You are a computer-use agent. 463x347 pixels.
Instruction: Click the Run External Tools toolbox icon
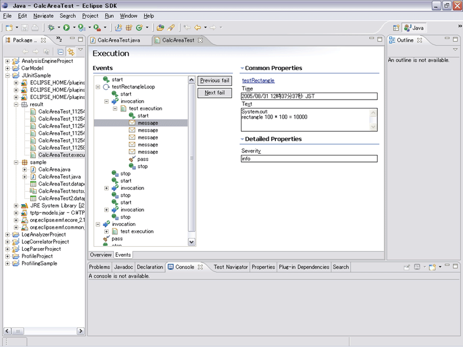97,28
